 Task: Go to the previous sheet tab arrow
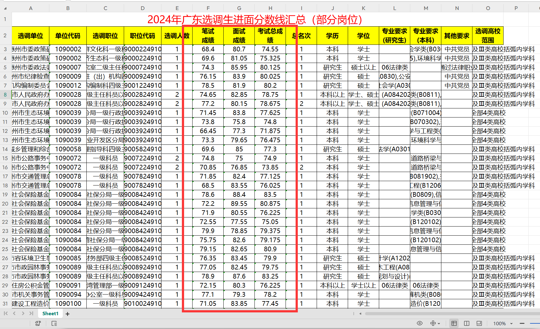[14, 313]
